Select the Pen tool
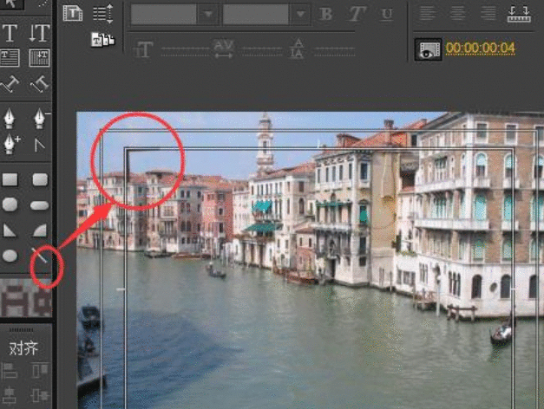Image resolution: width=544 pixels, height=409 pixels. click(x=10, y=117)
